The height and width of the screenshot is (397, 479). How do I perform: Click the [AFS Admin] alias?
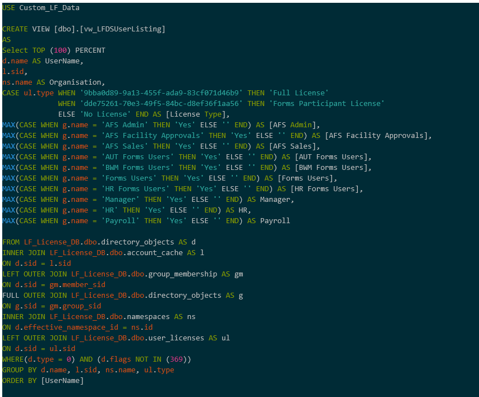point(294,125)
